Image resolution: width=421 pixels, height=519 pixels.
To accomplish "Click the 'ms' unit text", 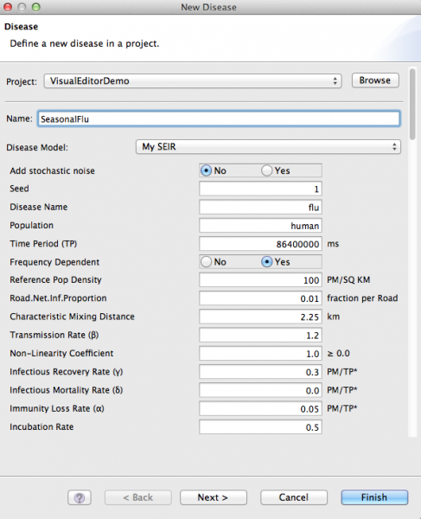I will tap(333, 244).
